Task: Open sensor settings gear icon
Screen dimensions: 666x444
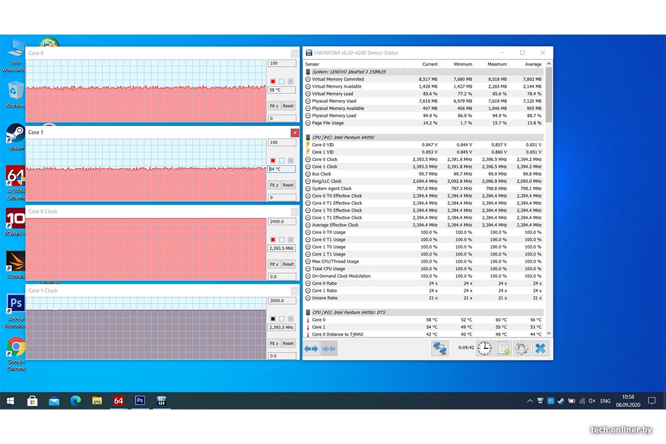Action: coord(521,348)
